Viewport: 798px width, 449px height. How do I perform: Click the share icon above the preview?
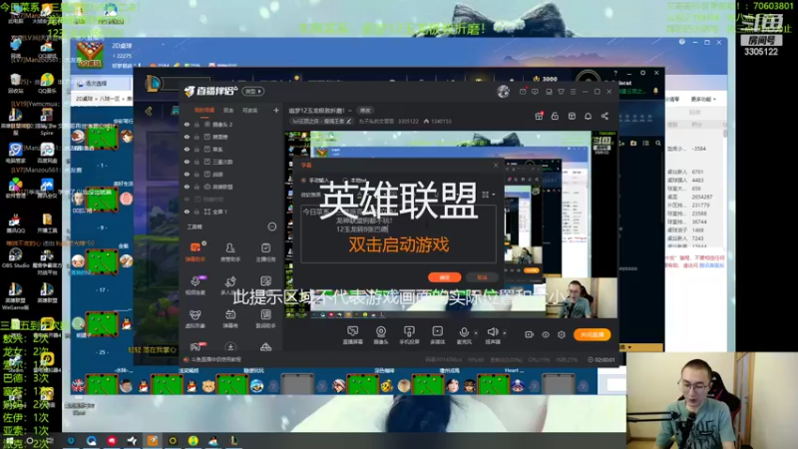[604, 116]
